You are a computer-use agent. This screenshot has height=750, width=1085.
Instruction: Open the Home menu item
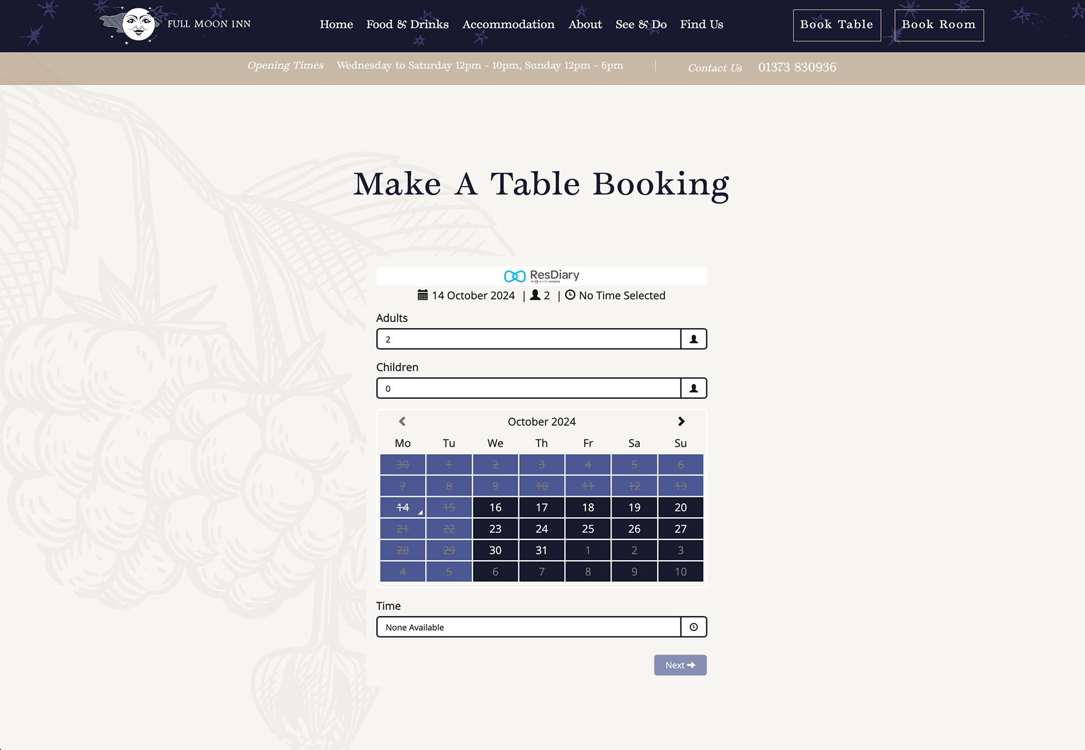(x=336, y=24)
